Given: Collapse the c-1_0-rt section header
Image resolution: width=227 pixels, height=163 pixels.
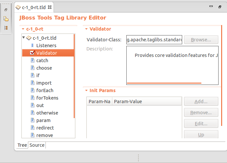Looking at the screenshot, I should (x=23, y=29).
